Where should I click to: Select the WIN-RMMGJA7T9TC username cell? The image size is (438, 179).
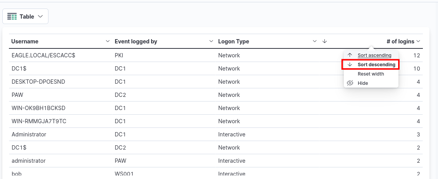[39, 121]
